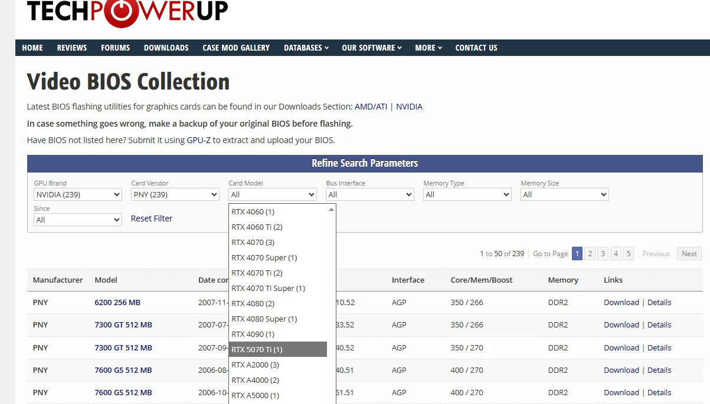Screen dimensions: 710x404
Task: Download BIOS in 350 / 270 row
Action: [x=621, y=348]
